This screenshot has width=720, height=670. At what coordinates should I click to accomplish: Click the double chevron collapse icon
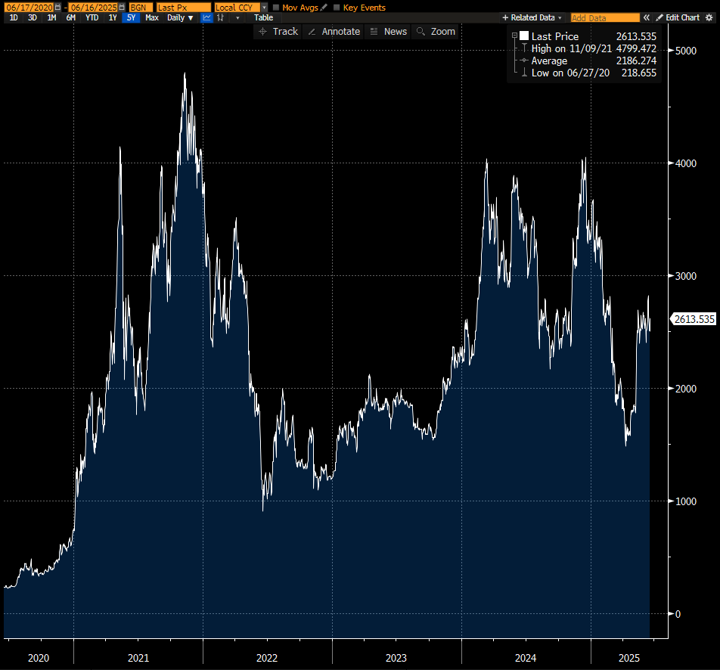(647, 17)
